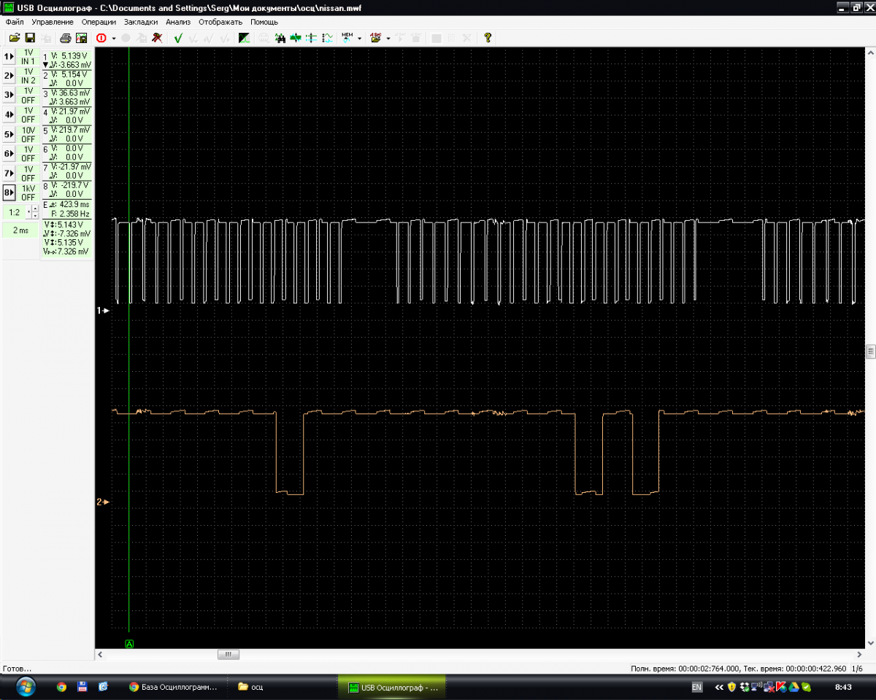876x700 pixels.
Task: Click channel 8 range label 1kV
Action: pyautogui.click(x=28, y=189)
